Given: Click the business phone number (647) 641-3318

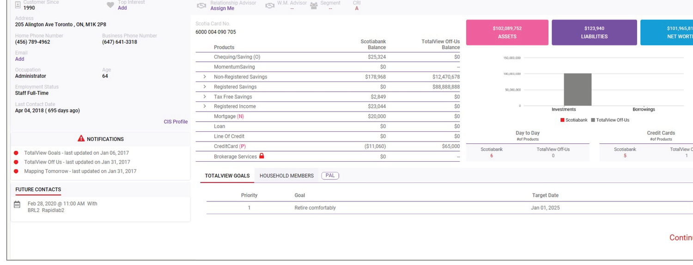Looking at the screenshot, I should 120,42.
